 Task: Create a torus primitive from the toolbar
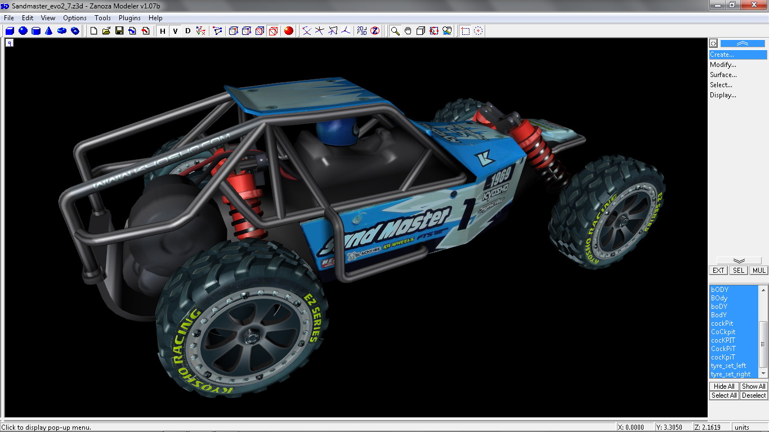(62, 31)
